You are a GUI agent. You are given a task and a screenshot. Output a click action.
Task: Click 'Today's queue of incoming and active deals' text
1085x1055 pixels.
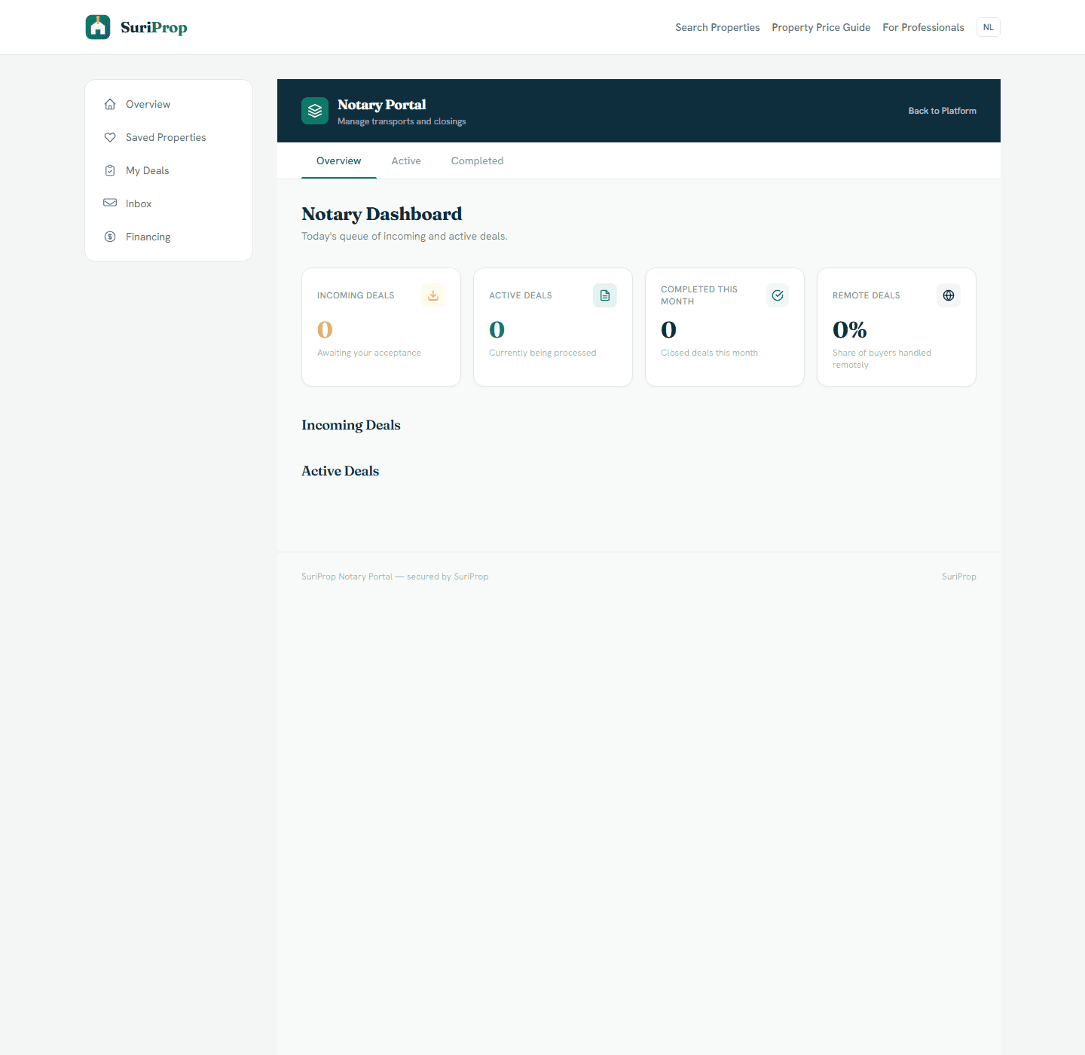[x=405, y=236]
